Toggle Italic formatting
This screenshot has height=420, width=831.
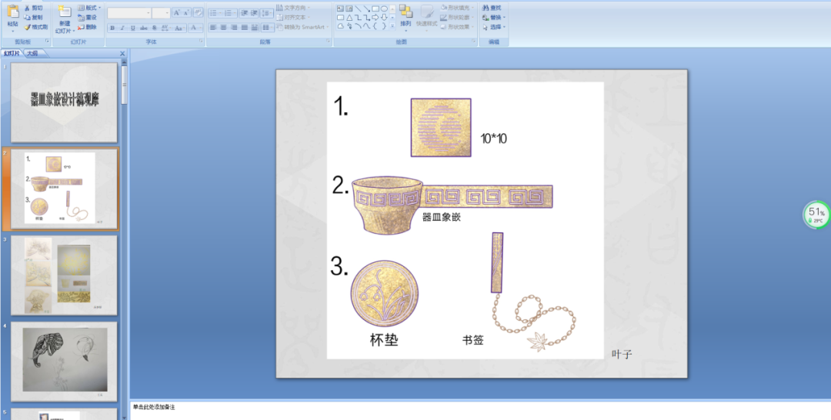pyautogui.click(x=122, y=28)
